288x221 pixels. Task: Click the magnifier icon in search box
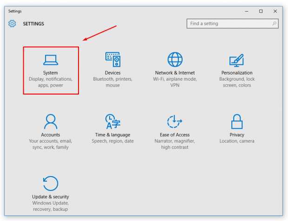coord(275,24)
